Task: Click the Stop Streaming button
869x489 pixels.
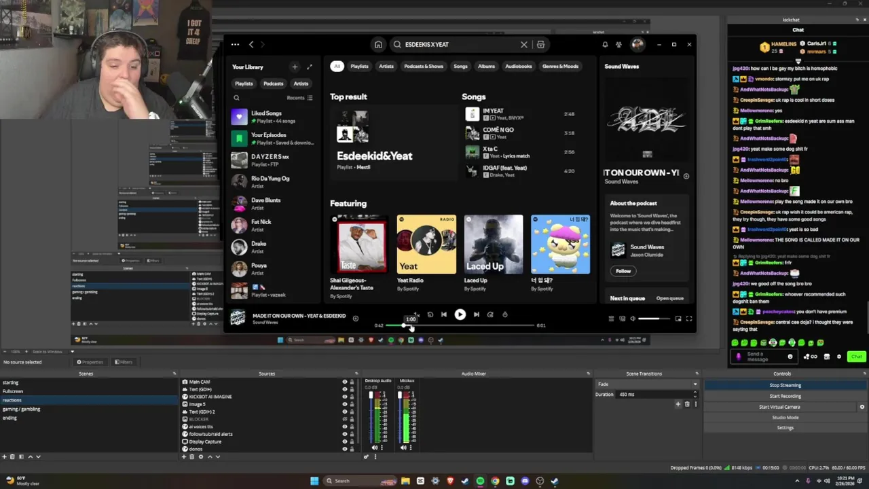Action: coord(785,385)
